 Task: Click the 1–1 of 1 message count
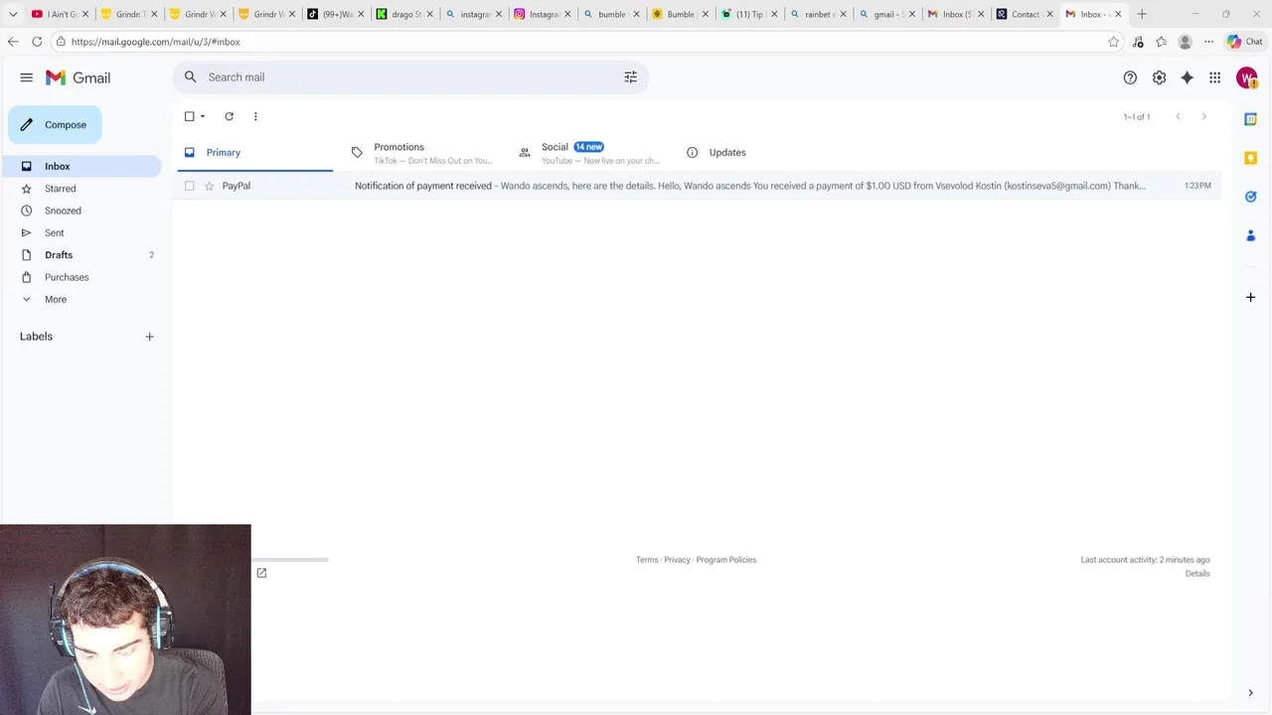[x=1137, y=117]
